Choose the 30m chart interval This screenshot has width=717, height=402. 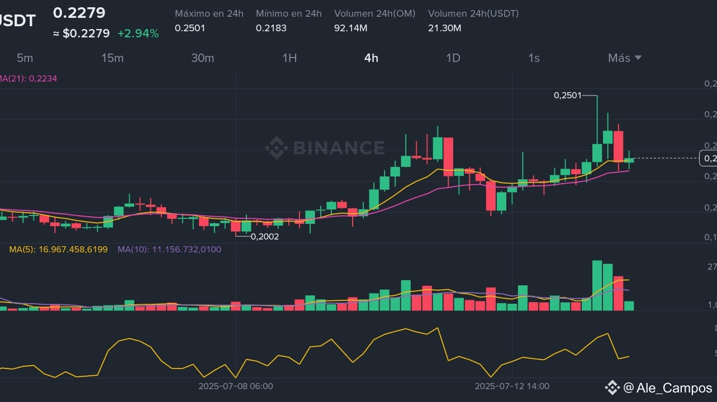[202, 58]
